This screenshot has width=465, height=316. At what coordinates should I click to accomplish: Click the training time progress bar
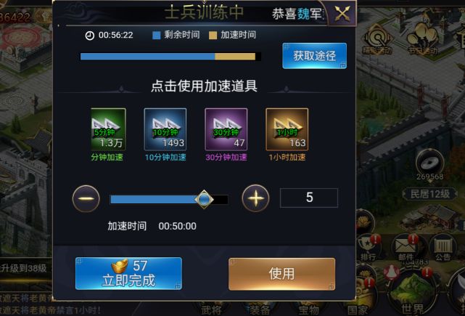tap(170, 57)
